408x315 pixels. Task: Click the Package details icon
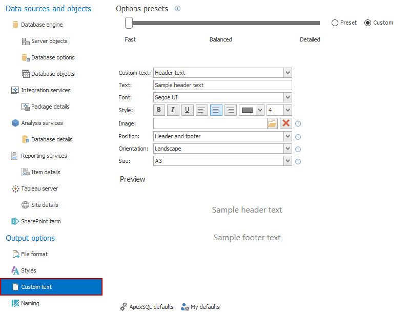click(x=26, y=107)
